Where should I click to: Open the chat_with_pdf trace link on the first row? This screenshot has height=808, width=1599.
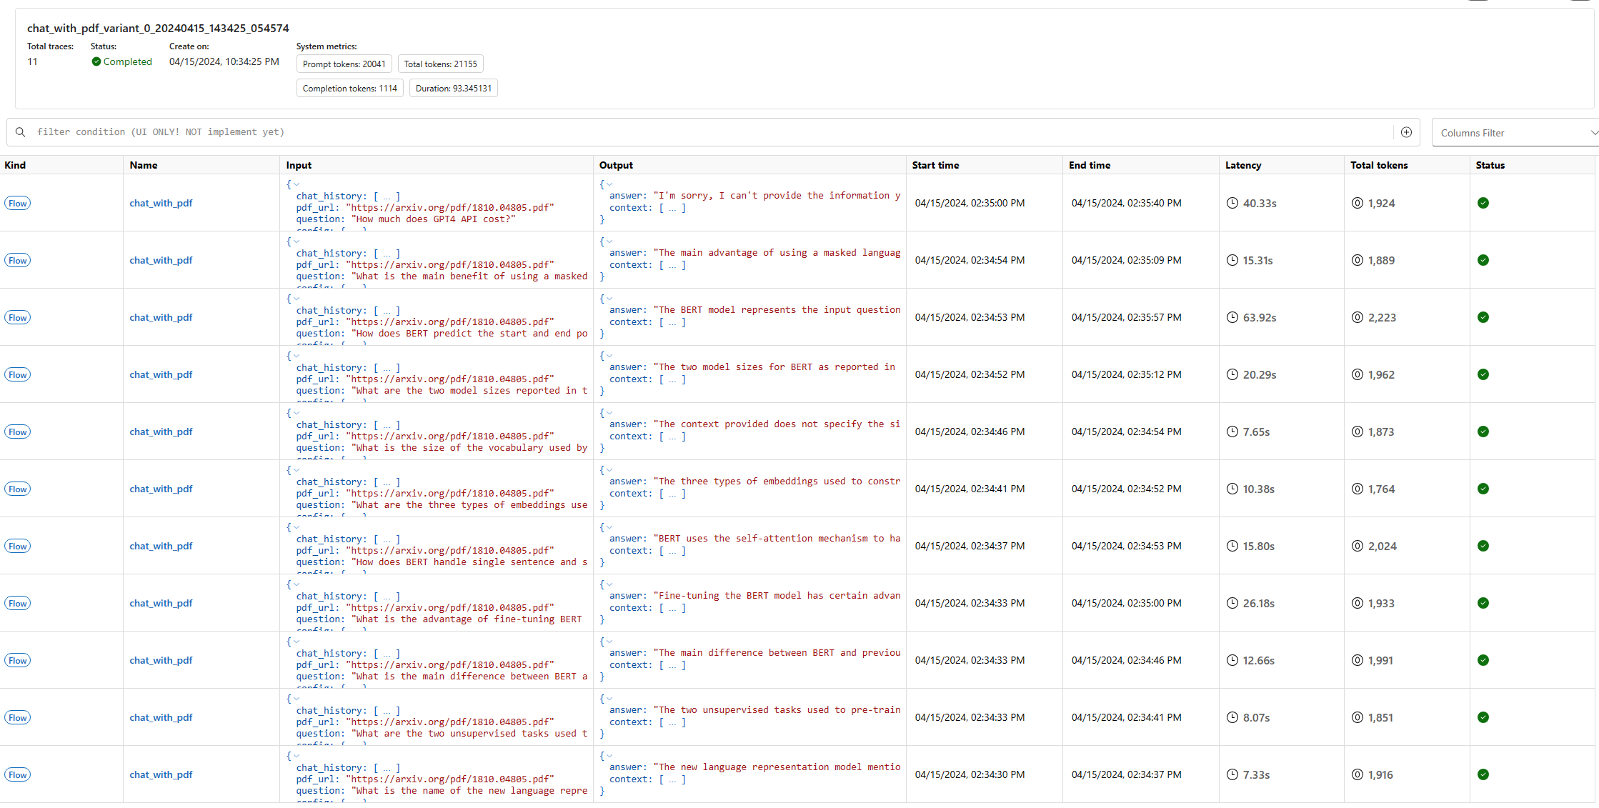pyautogui.click(x=160, y=203)
